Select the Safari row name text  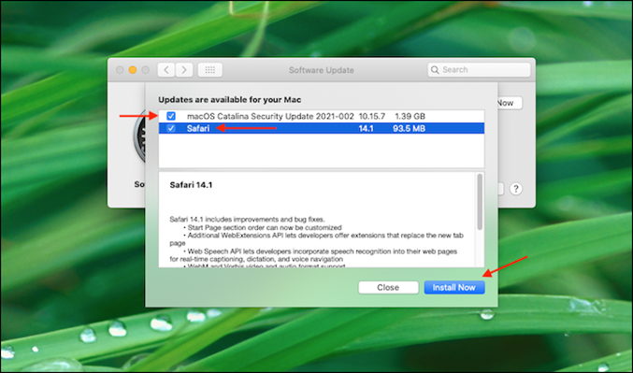(198, 128)
